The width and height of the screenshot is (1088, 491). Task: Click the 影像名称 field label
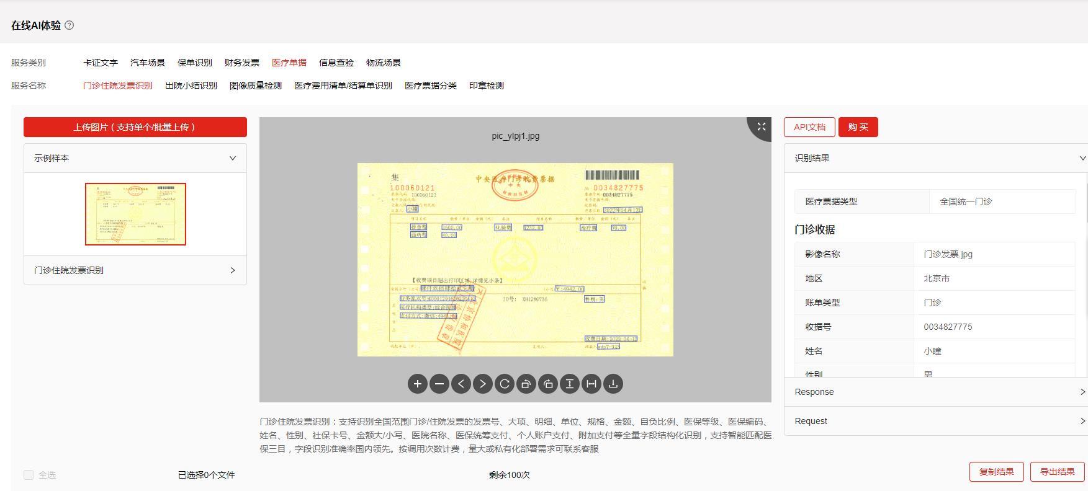click(x=822, y=254)
